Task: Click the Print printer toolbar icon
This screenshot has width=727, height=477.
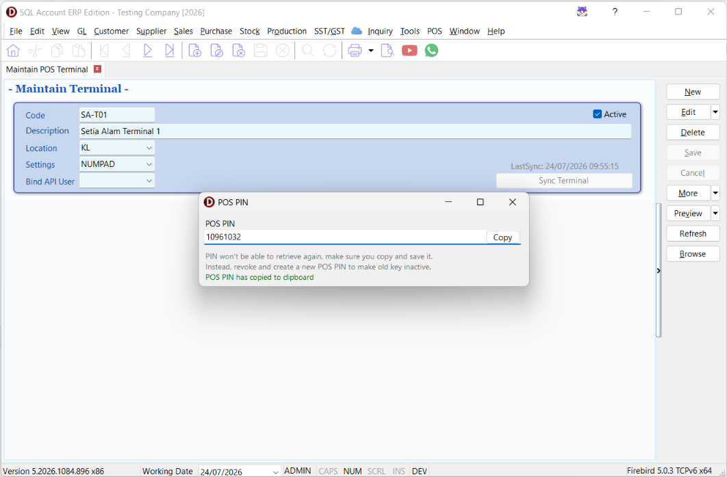Action: click(x=355, y=51)
